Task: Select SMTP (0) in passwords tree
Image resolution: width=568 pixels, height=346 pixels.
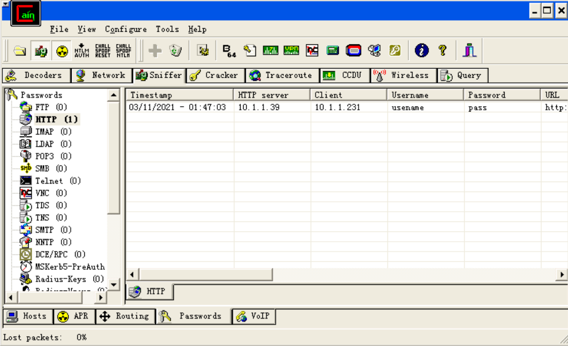Action: [x=53, y=230]
